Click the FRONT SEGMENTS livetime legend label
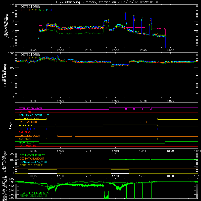Screen dimensions: 201x201 coord(34,193)
